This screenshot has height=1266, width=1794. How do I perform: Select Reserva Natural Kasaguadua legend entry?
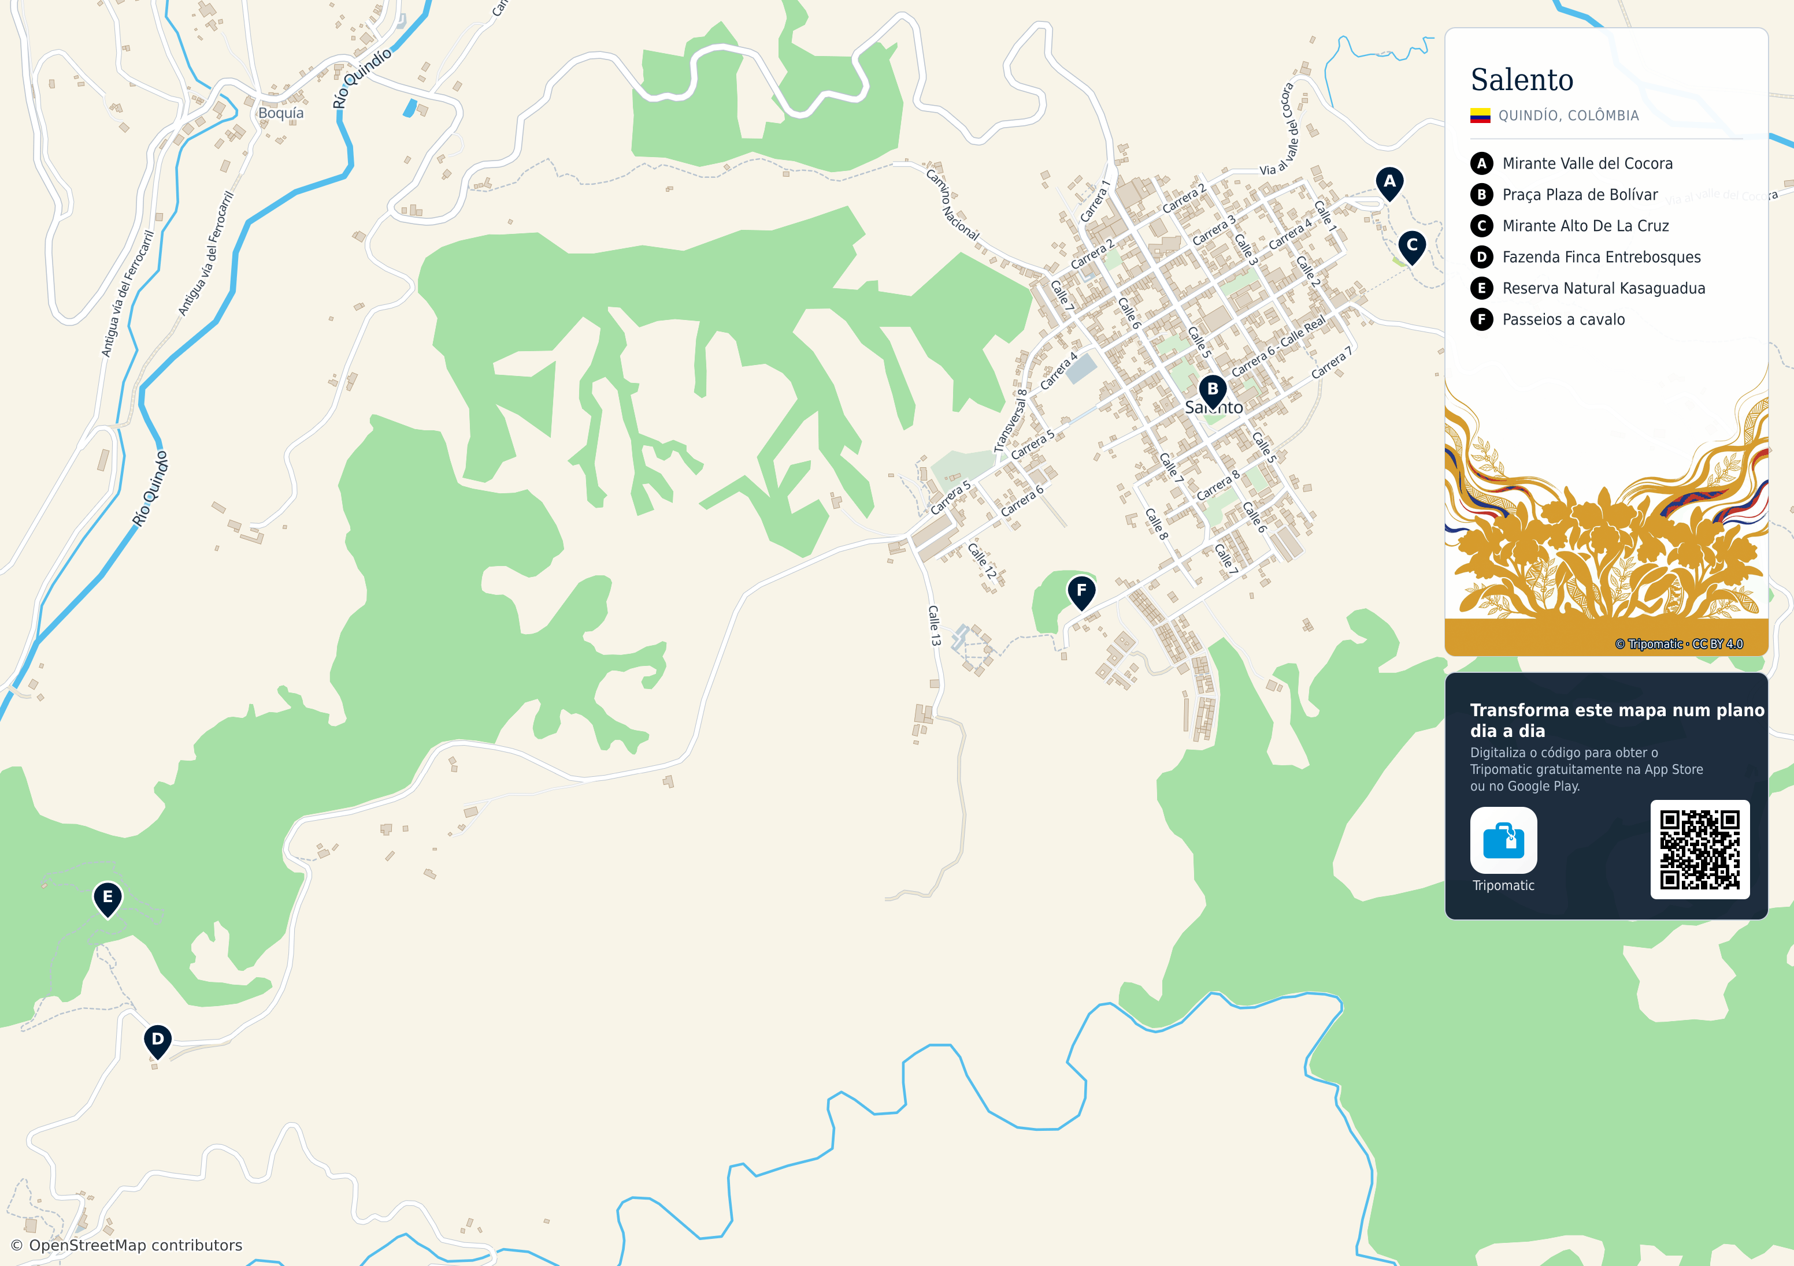click(x=1603, y=288)
